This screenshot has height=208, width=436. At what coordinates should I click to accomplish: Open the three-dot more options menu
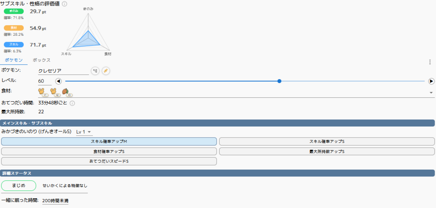(x=430, y=62)
